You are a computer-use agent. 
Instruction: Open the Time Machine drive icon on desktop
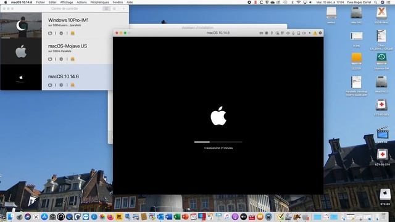pos(381,59)
